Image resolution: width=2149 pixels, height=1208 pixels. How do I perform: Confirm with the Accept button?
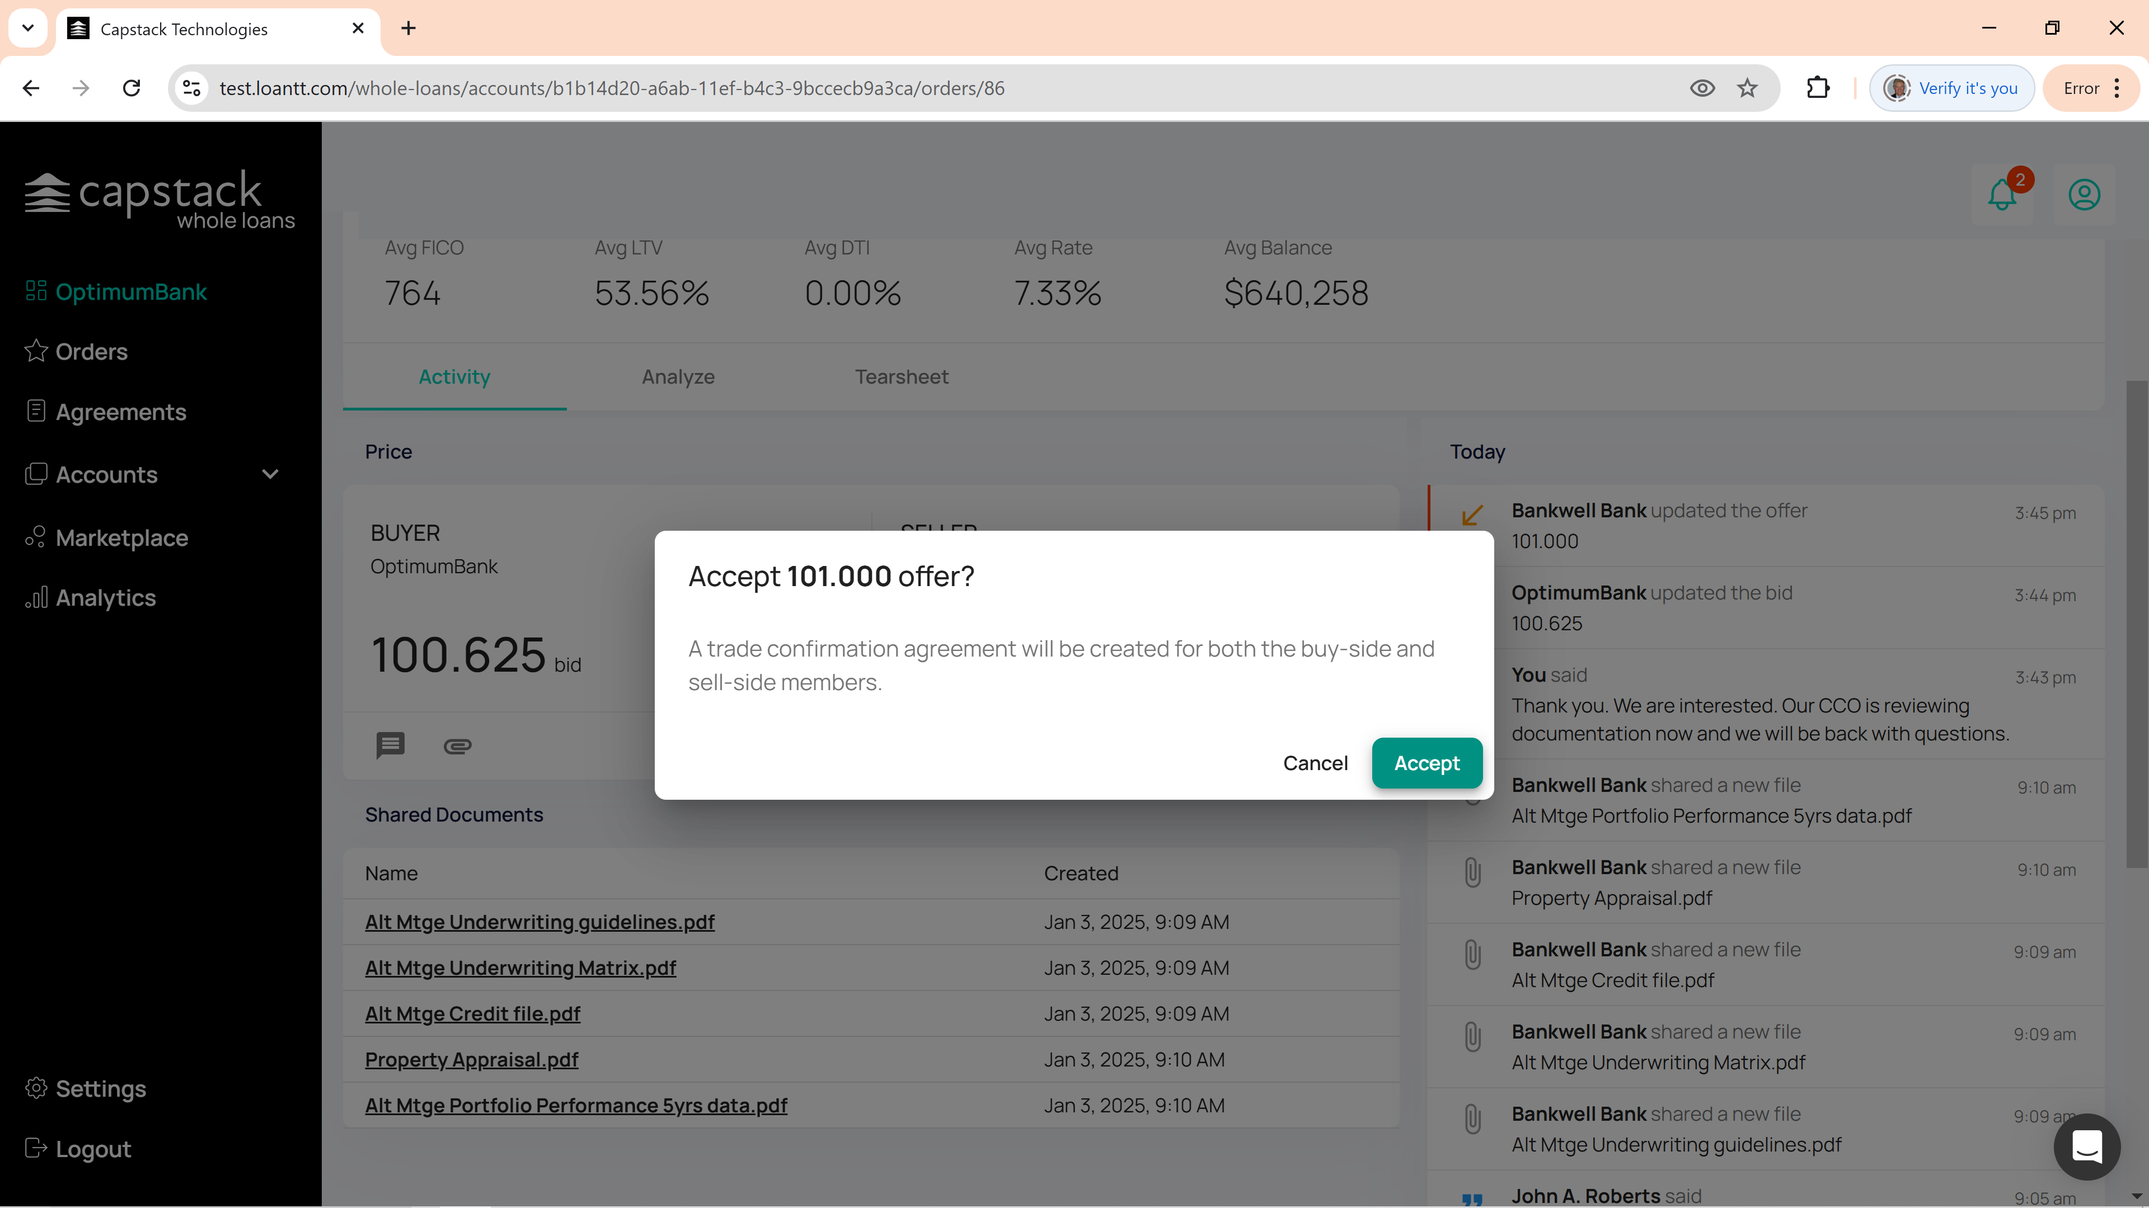coord(1427,763)
